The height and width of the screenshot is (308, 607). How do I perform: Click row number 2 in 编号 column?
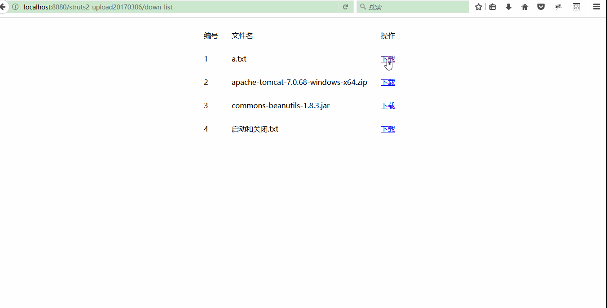click(206, 82)
